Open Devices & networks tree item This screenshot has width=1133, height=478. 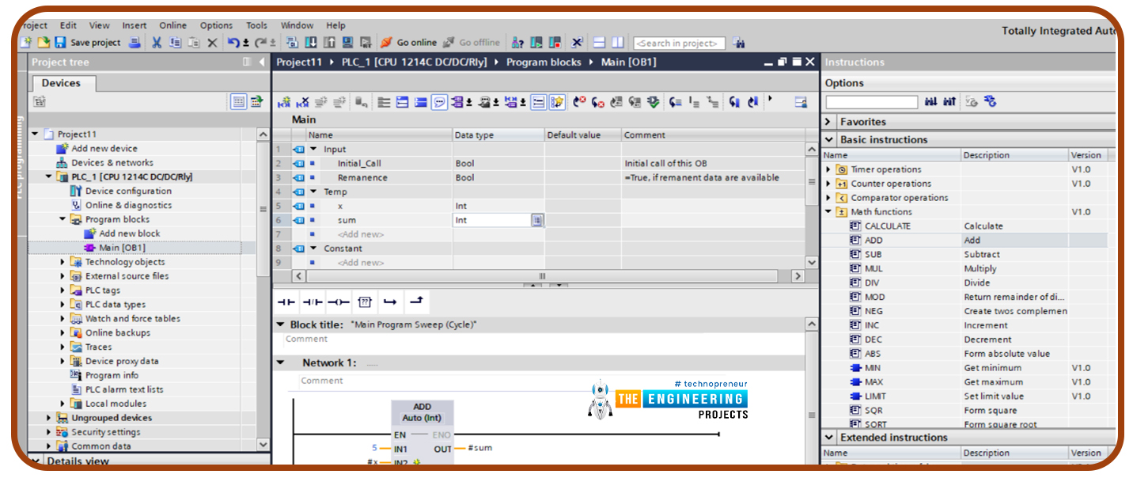coord(112,163)
